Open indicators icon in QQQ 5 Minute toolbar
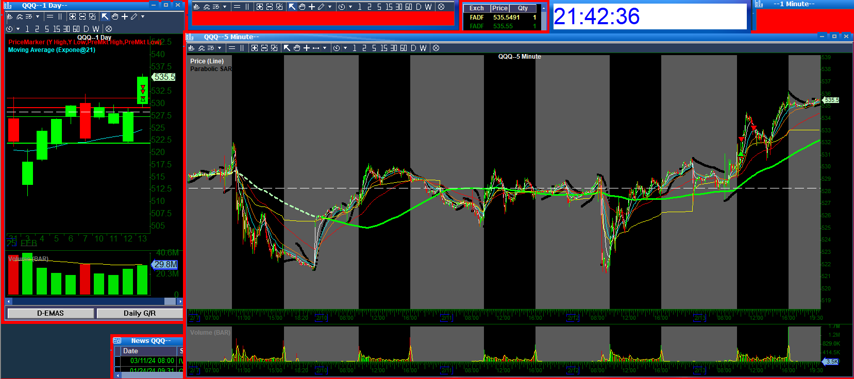 pyautogui.click(x=202, y=48)
